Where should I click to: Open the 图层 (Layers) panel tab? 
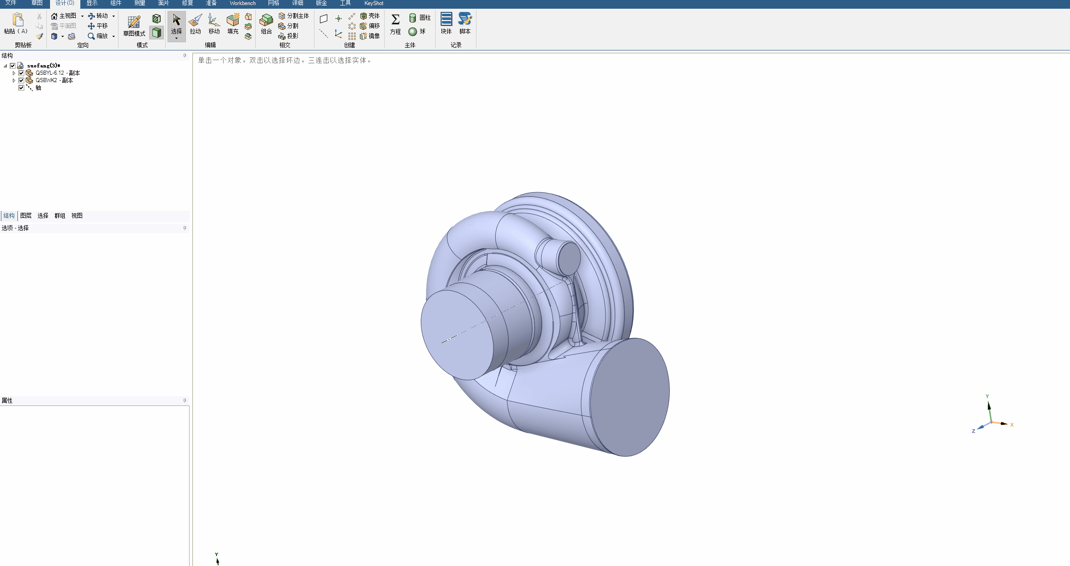click(26, 216)
